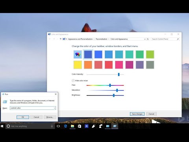Choose the lime green color swatch
This screenshot has height=142, width=189.
point(150,54)
